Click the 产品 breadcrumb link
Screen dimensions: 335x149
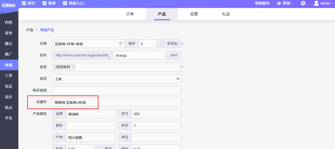coord(30,30)
